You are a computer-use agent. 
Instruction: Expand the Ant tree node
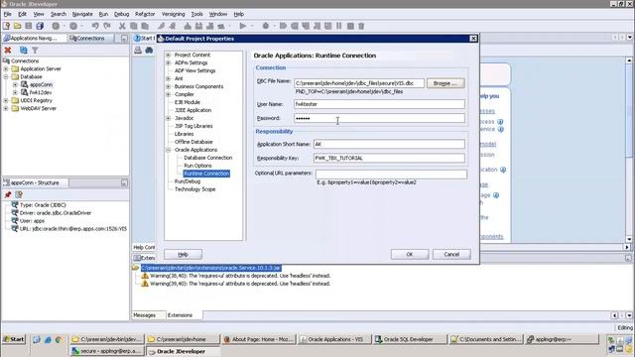(168, 78)
